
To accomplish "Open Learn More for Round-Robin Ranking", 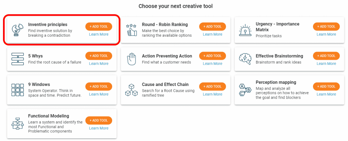I will point(212,34).
